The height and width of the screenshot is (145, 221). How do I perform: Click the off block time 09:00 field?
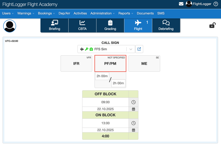point(106,102)
